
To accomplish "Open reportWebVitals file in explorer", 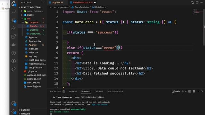I will click(x=32, y=64).
